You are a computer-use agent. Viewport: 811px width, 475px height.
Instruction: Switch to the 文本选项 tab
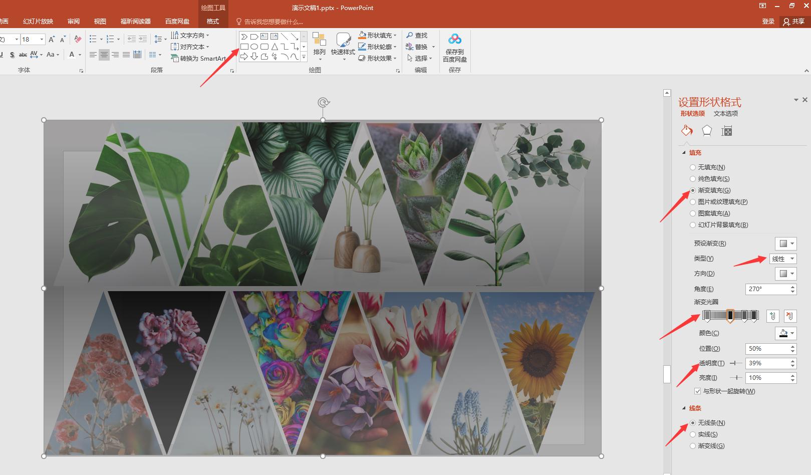point(725,114)
